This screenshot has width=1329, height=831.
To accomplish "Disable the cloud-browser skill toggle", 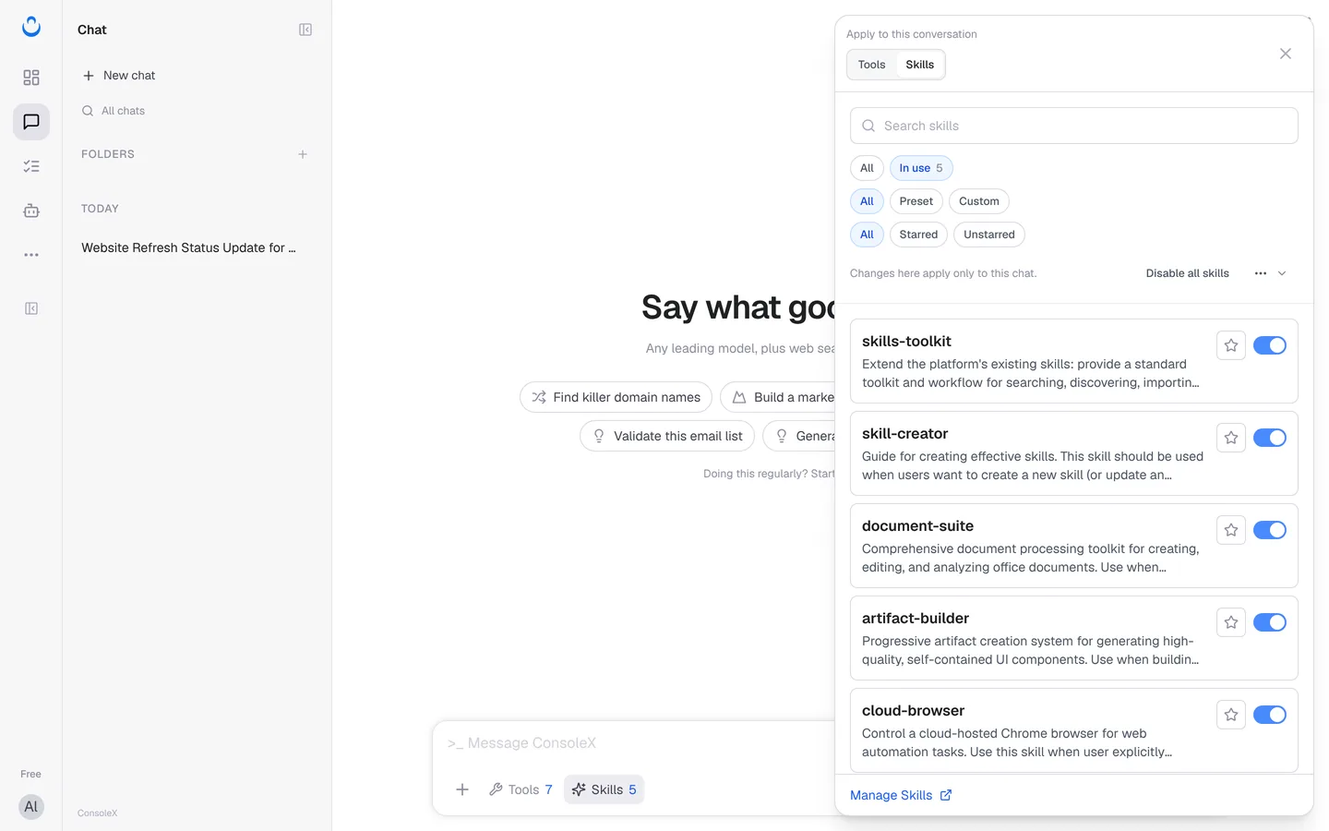I will (x=1270, y=715).
